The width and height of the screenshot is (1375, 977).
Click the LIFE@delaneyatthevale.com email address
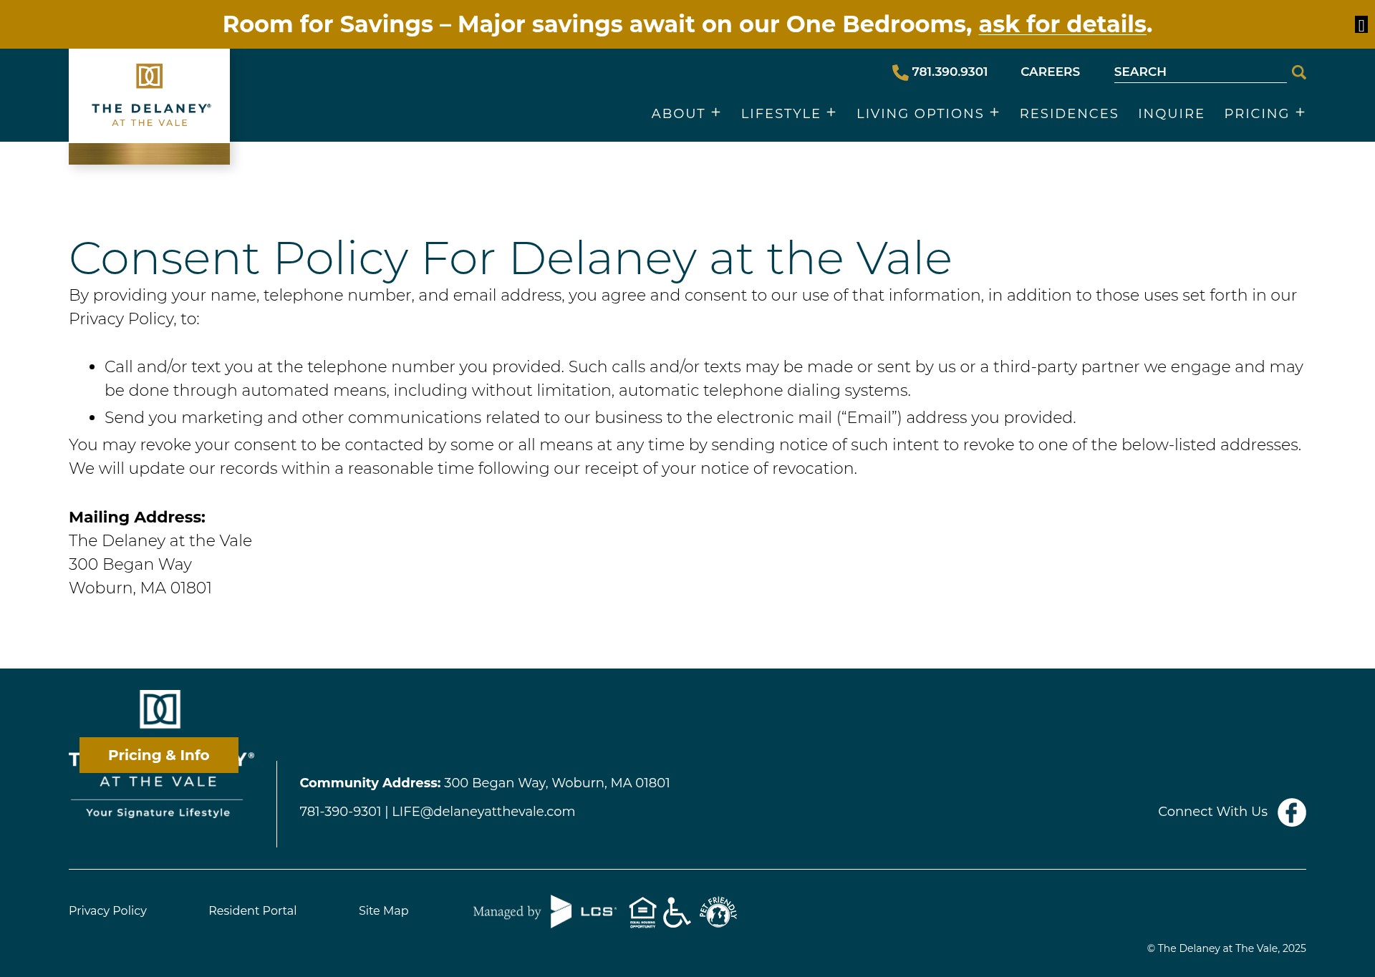point(483,812)
